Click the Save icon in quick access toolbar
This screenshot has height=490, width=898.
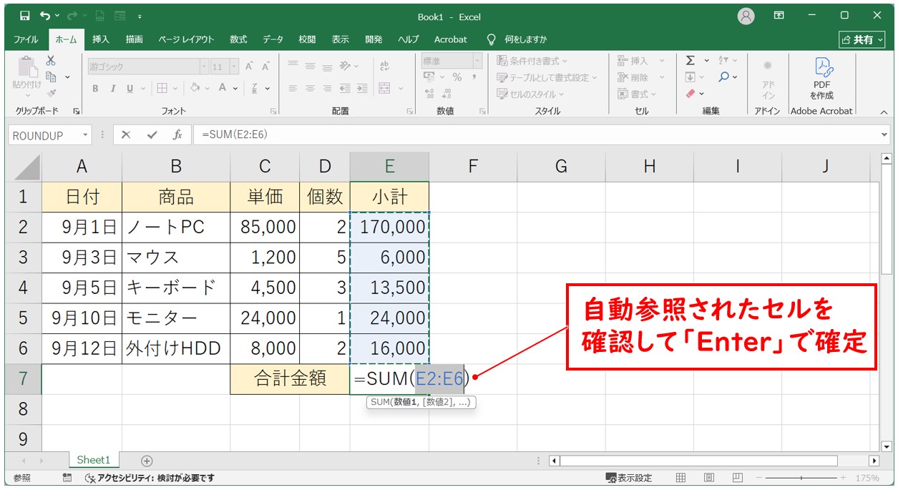click(x=25, y=16)
